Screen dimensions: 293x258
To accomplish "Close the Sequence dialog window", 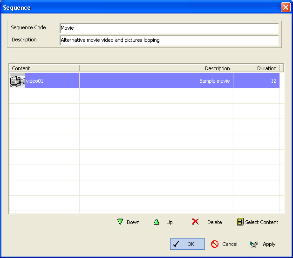I will 285,7.
